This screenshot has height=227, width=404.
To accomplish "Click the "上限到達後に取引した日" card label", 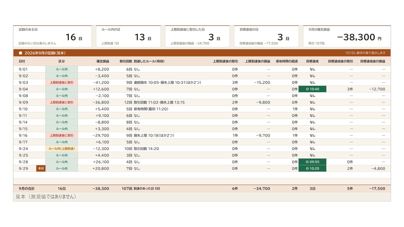I will click(x=187, y=29).
